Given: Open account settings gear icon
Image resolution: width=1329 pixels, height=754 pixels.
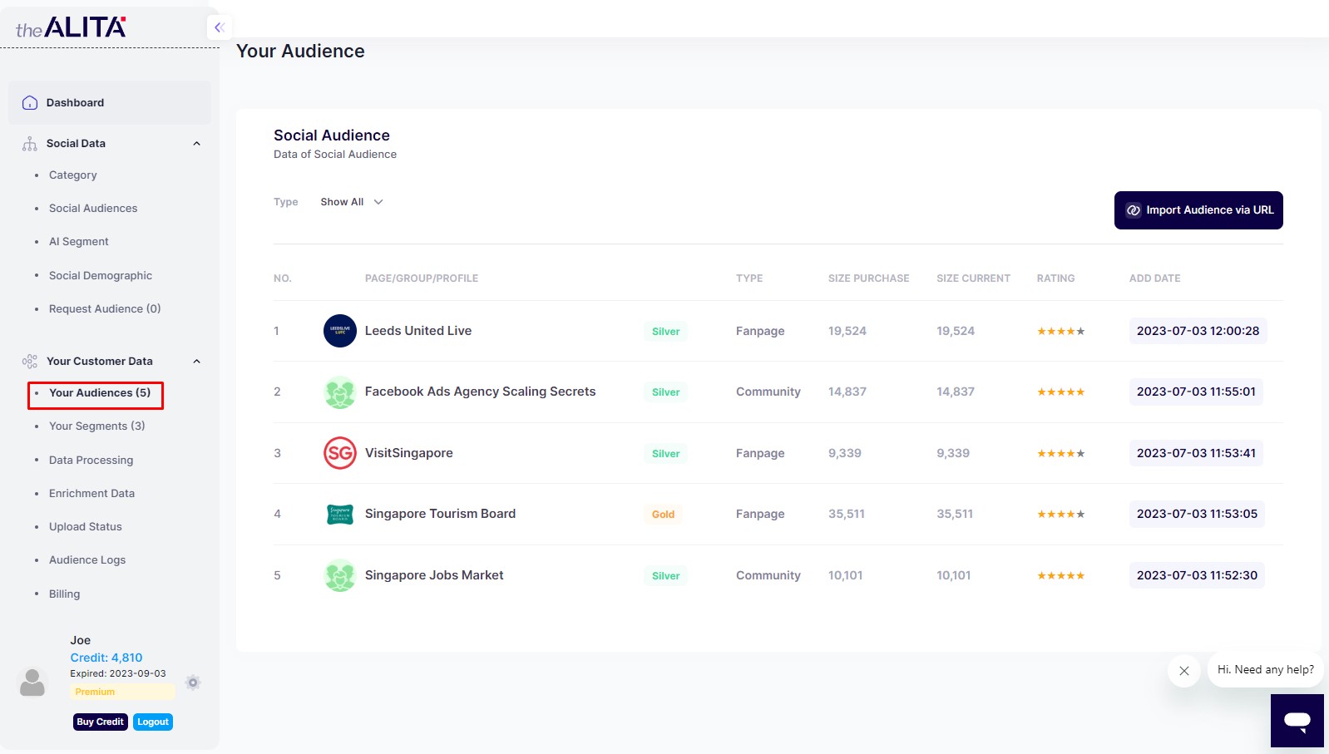Looking at the screenshot, I should point(193,683).
